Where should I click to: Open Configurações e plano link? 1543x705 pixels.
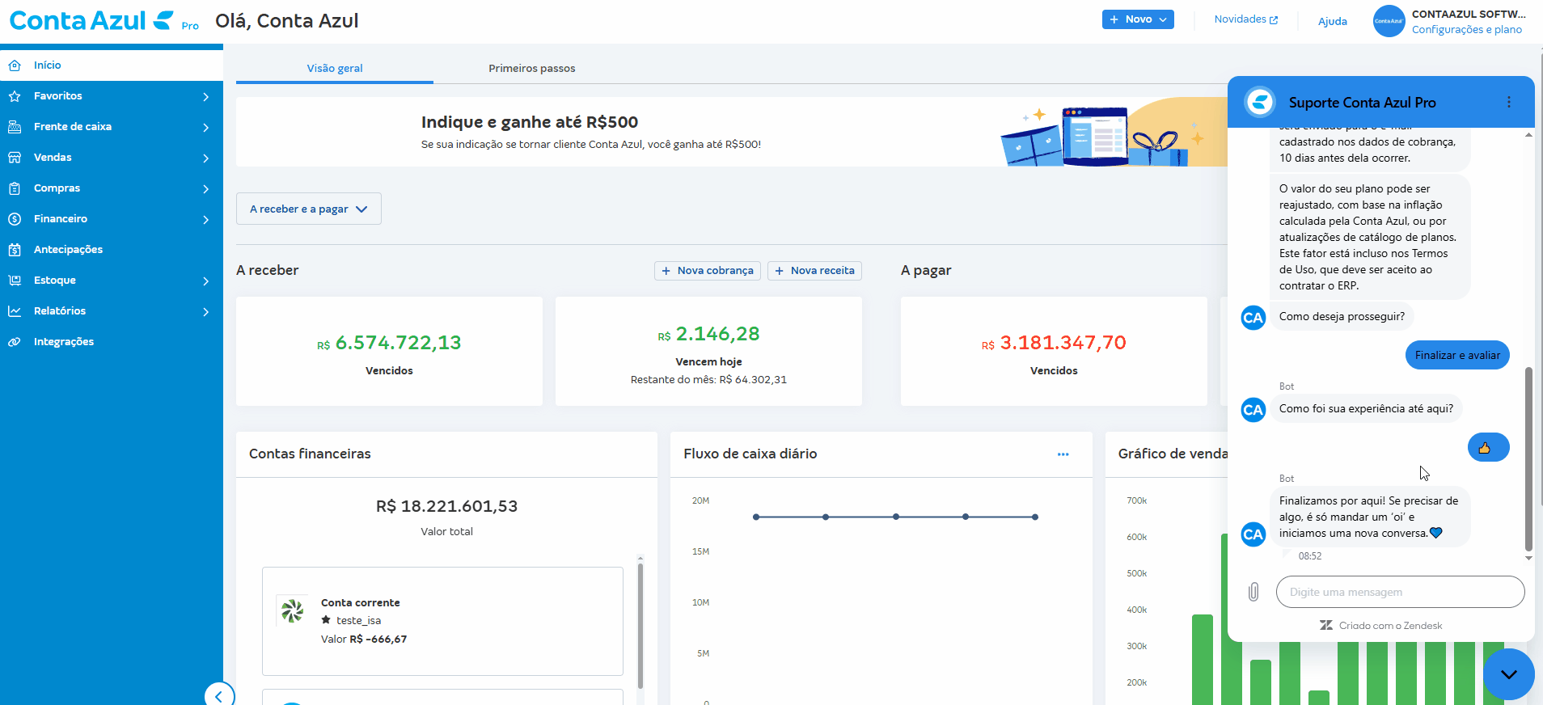pos(1467,30)
